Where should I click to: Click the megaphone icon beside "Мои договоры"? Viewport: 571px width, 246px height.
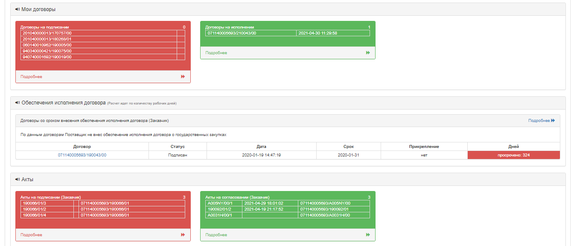(x=17, y=9)
